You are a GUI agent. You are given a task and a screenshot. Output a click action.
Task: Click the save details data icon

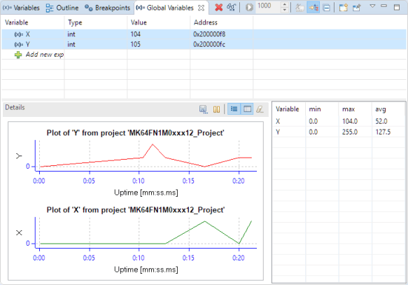(203, 109)
